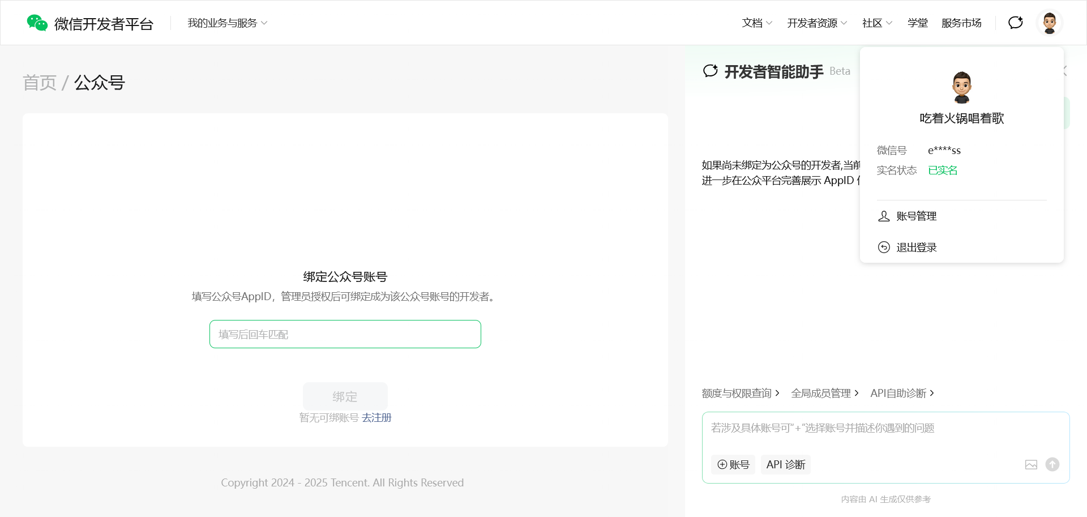Click the 去注册 link

376,418
